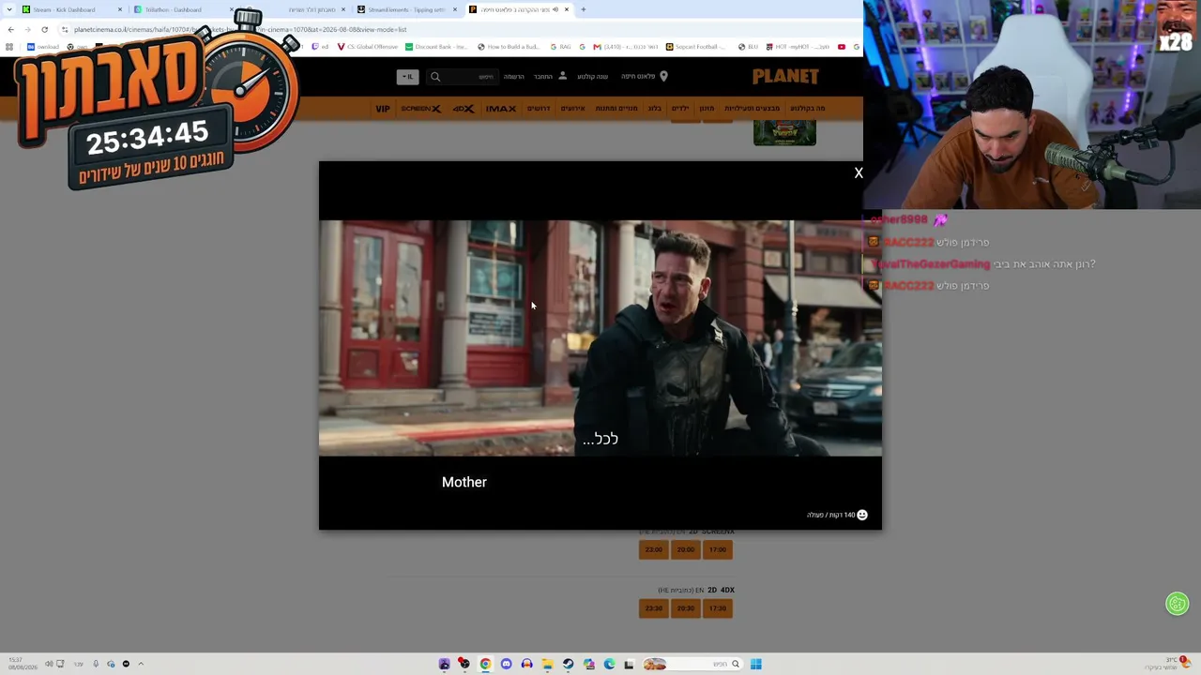Select the 23:30 4DX showtime
Image resolution: width=1201 pixels, height=675 pixels.
(x=654, y=608)
